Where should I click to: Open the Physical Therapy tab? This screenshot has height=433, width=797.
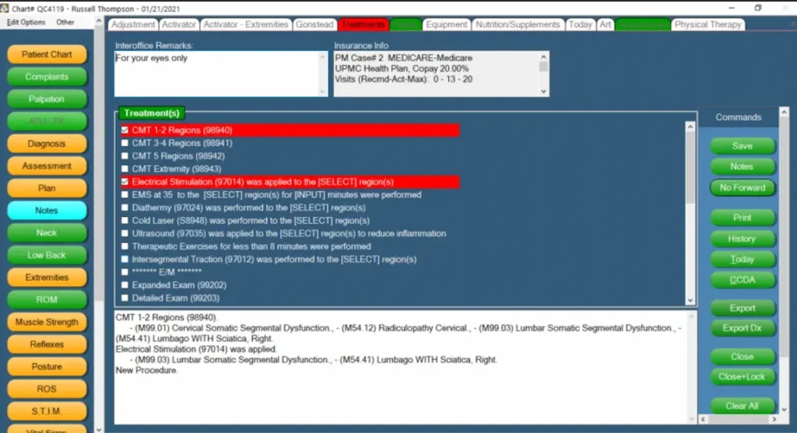tap(707, 24)
